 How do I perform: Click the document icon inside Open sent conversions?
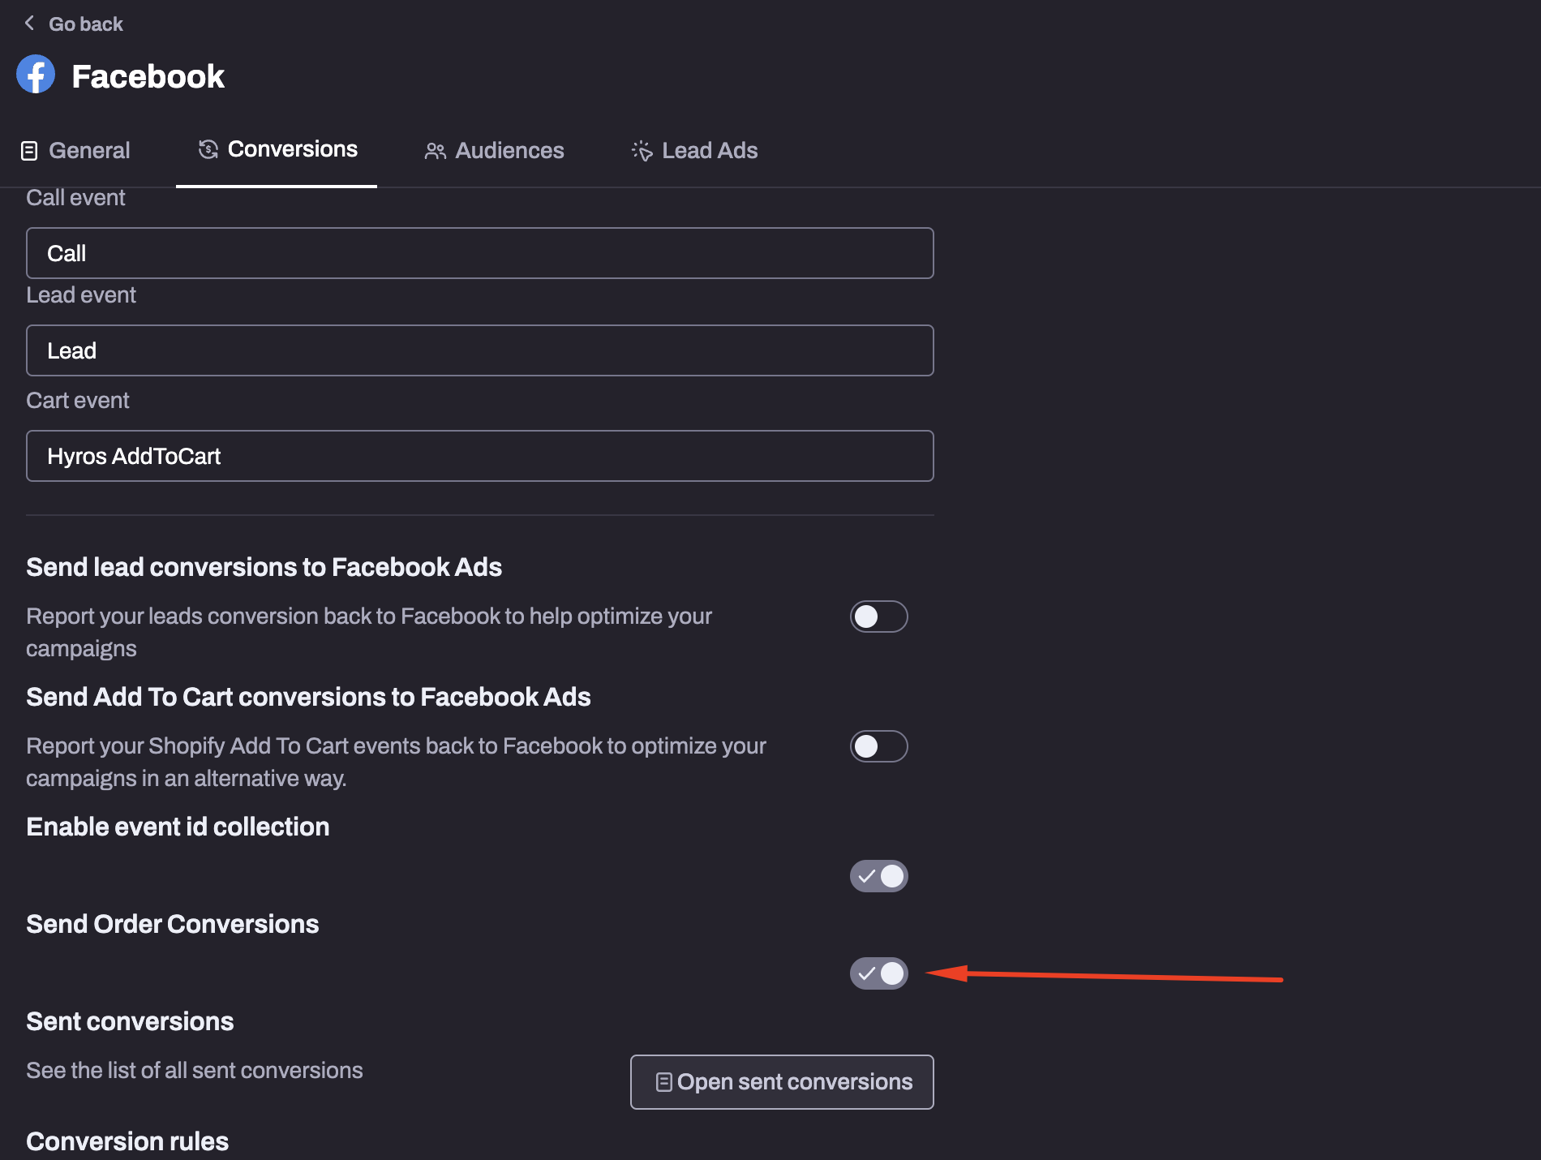(663, 1081)
